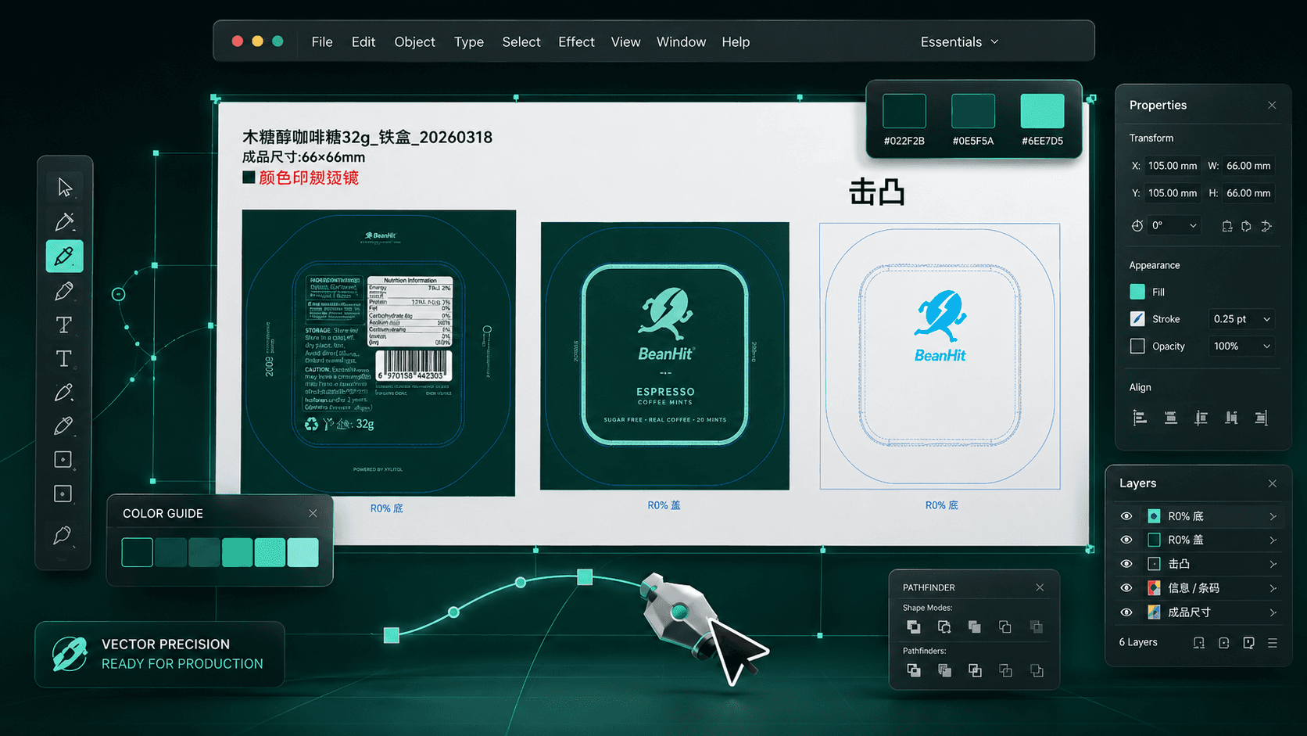Select the mint BeanHit logo on the middle artwork
The image size is (1307, 736).
coord(665,325)
